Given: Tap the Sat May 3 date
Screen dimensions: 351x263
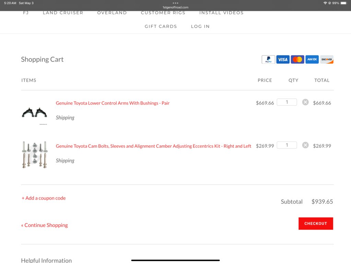Looking at the screenshot, I should pyautogui.click(x=26, y=3).
